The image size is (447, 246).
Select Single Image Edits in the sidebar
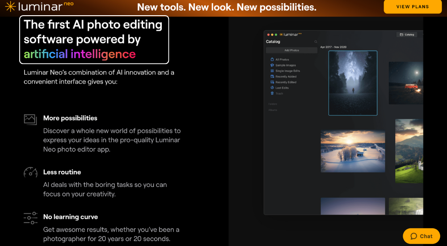click(x=287, y=71)
